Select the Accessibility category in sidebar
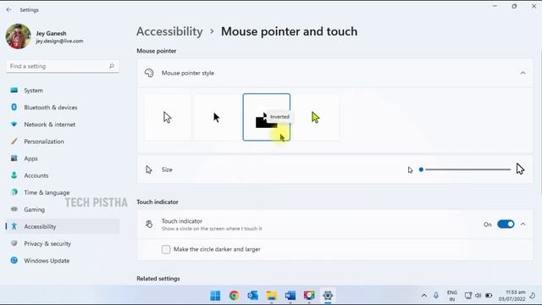This screenshot has width=542, height=305. [x=62, y=226]
